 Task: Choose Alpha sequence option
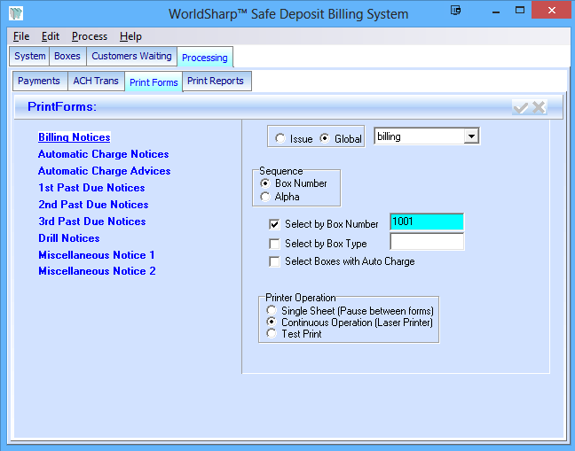(265, 197)
